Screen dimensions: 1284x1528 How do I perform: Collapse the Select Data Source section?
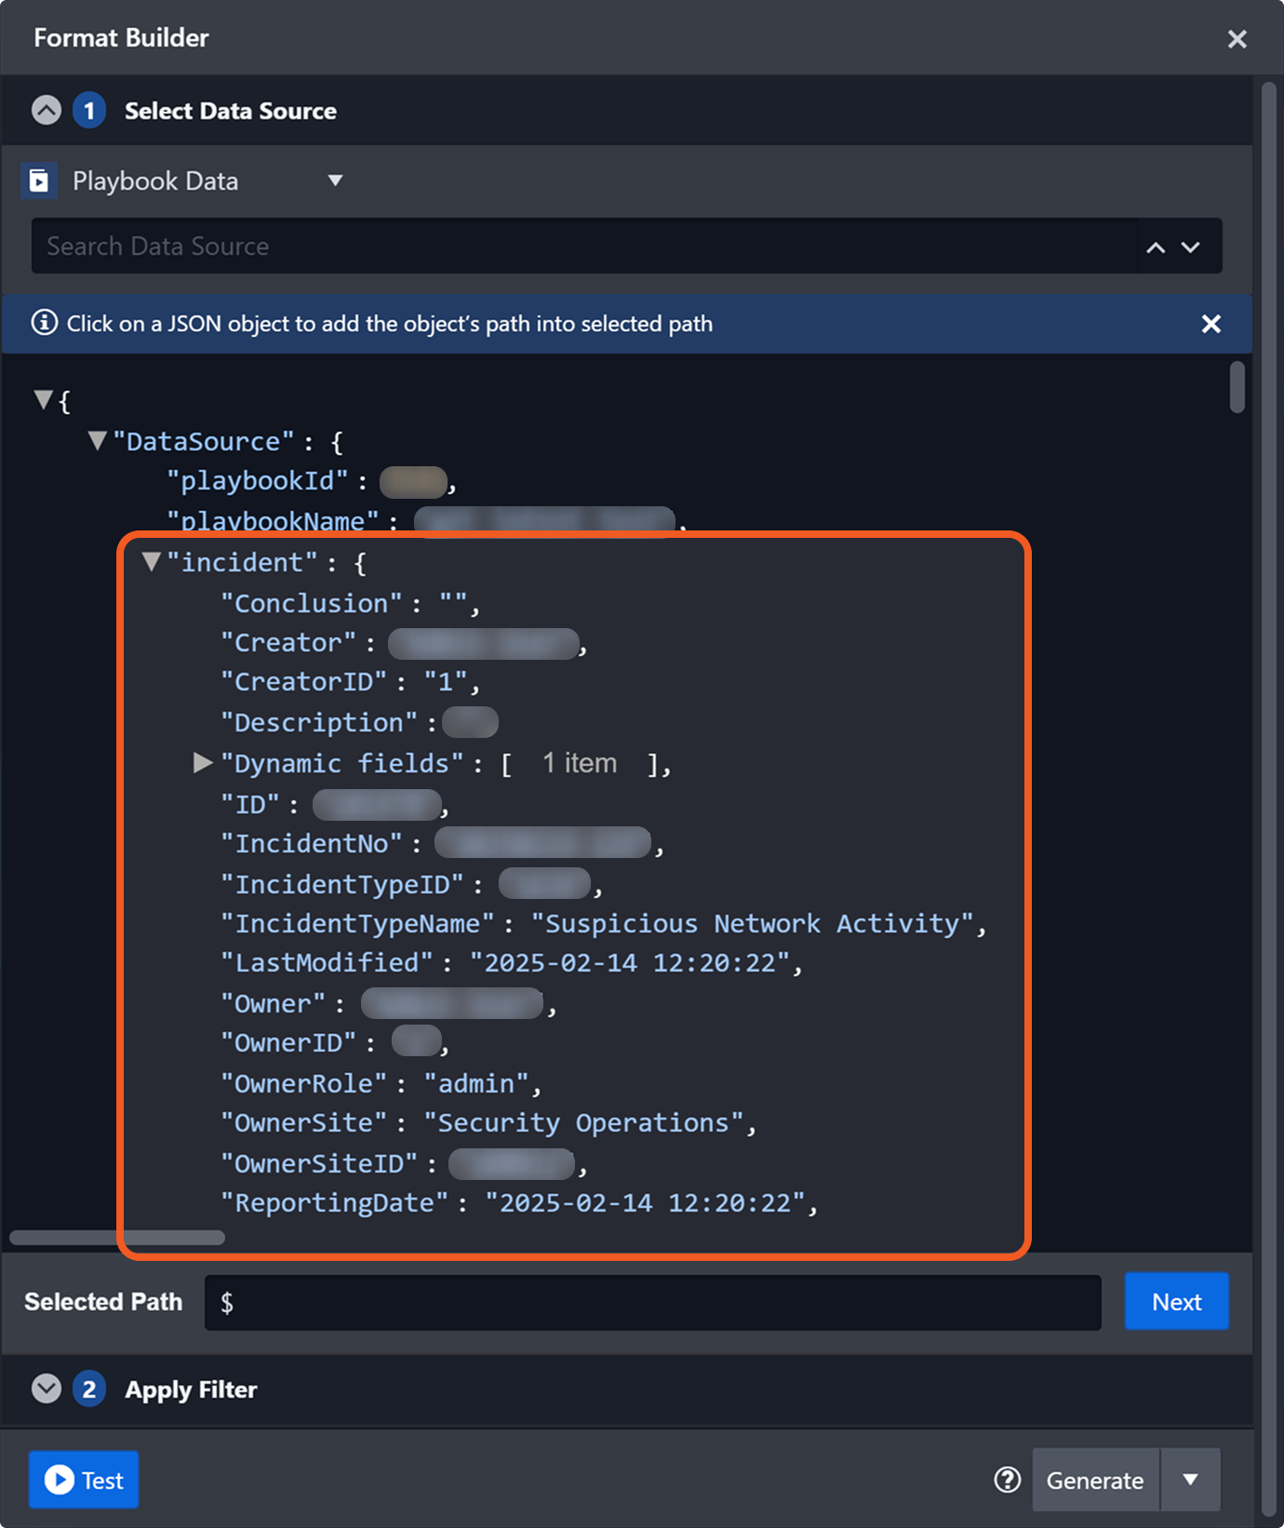click(47, 111)
